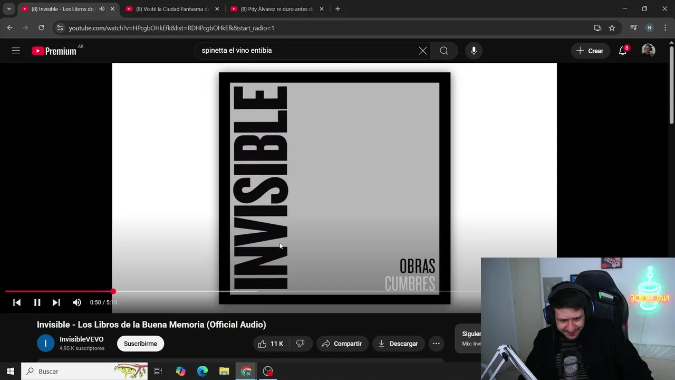Subscribe with the Suscribirme button
Screen dimensions: 675x380
(140, 344)
